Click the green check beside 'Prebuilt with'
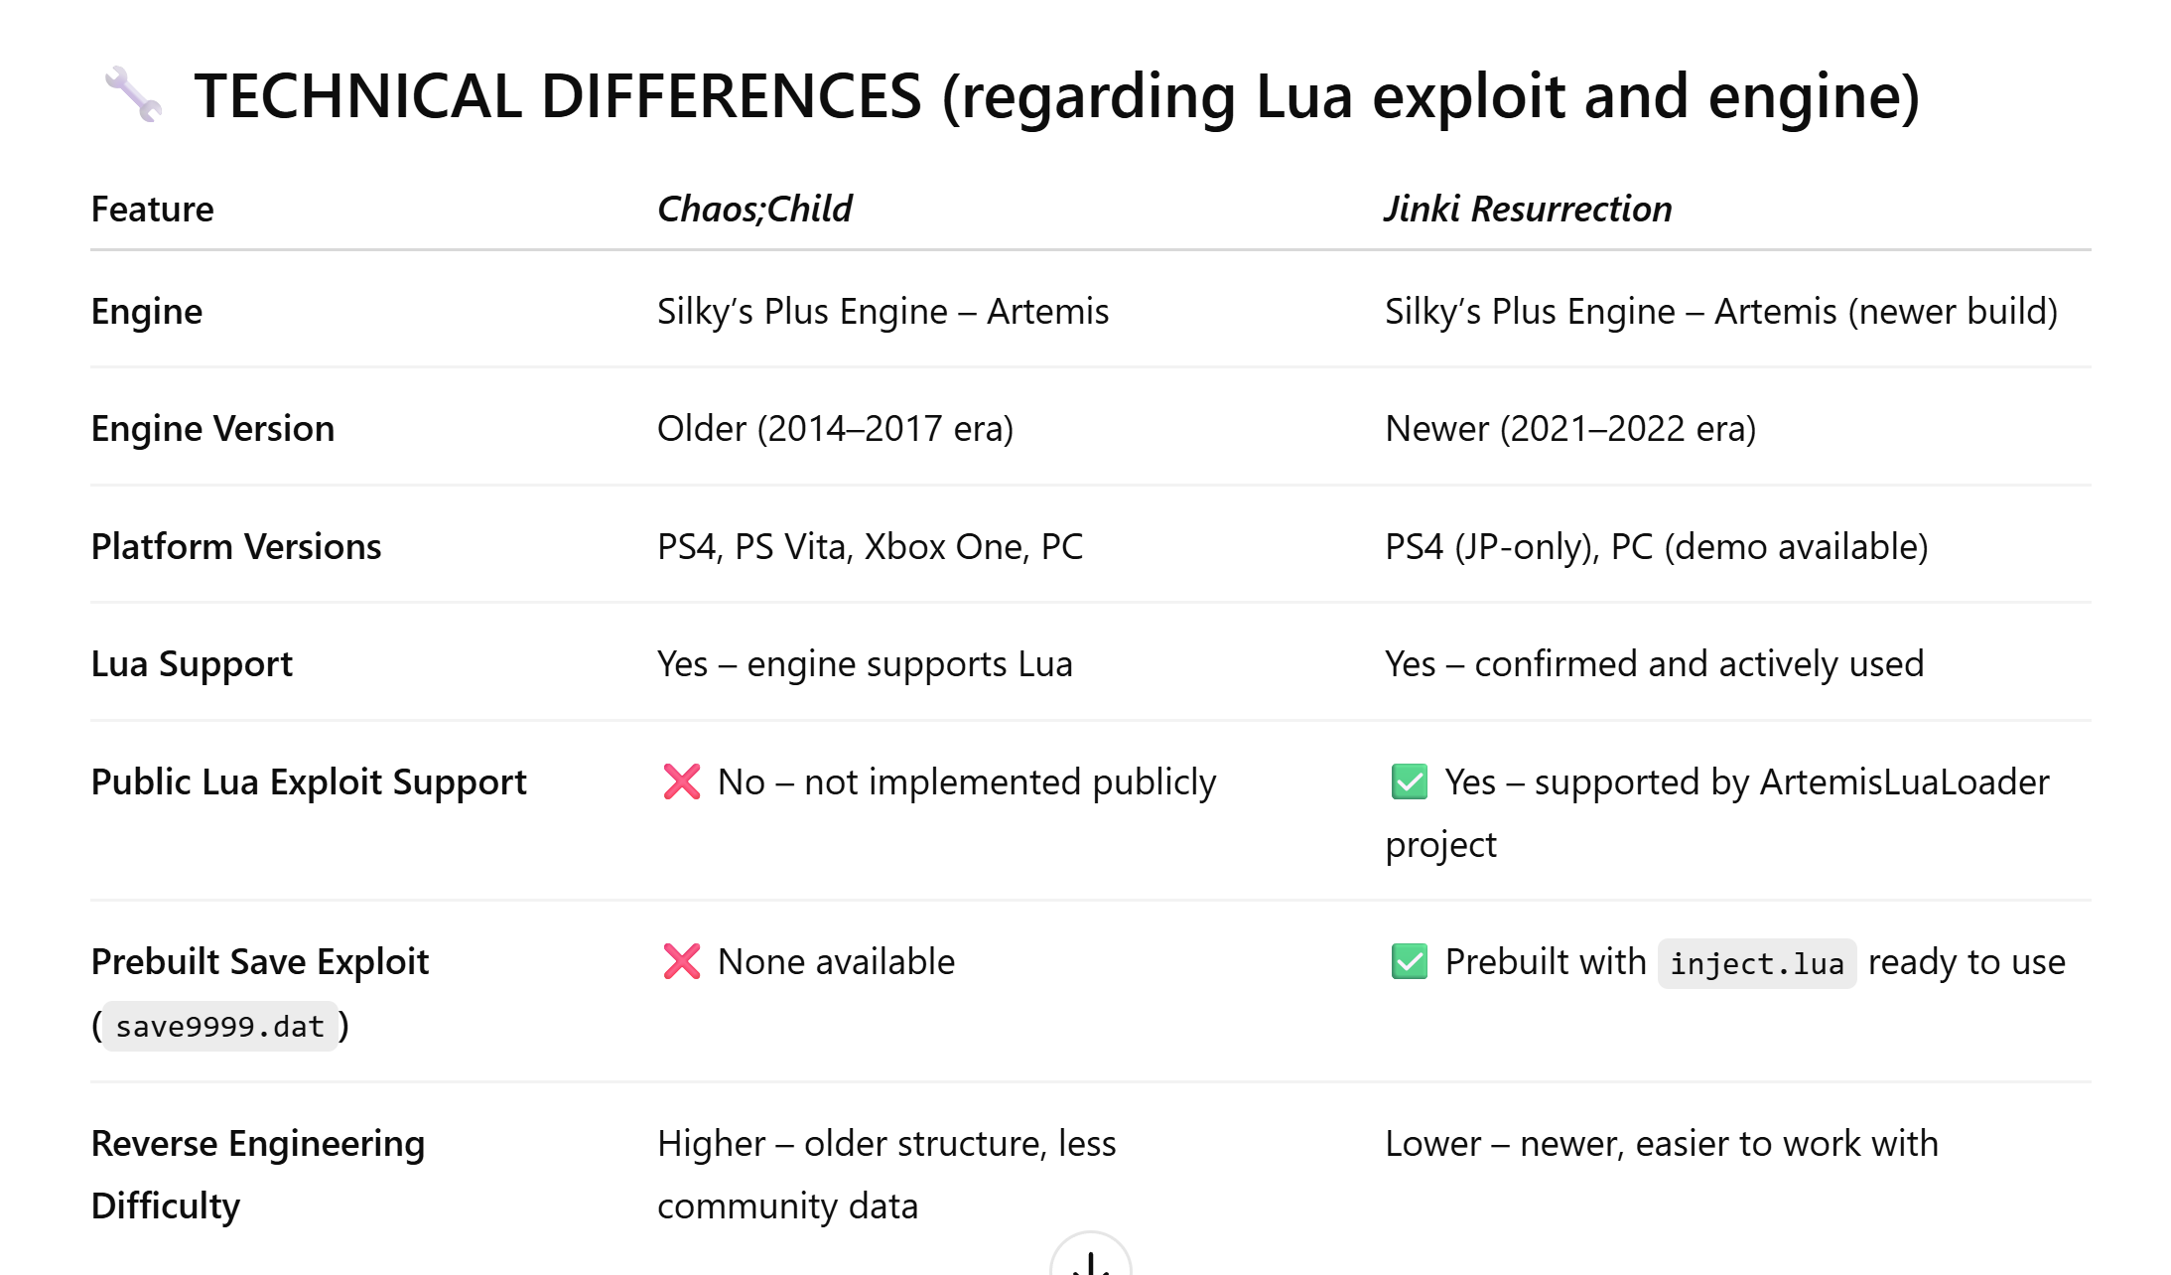This screenshot has width=2171, height=1275. (x=1410, y=961)
